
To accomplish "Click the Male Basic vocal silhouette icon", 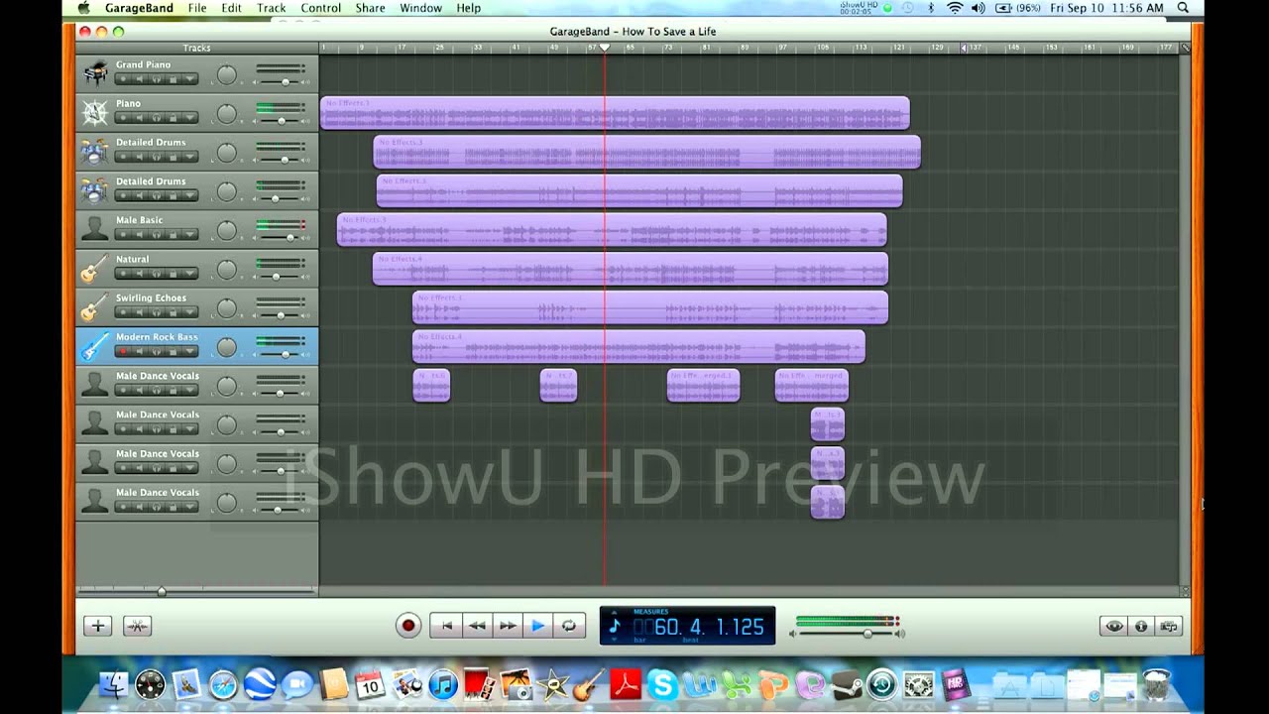I will tap(95, 230).
